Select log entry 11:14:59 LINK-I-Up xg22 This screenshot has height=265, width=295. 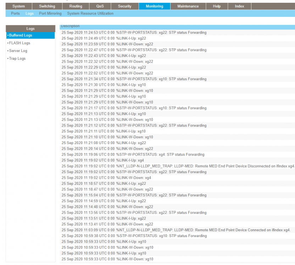tap(177, 201)
